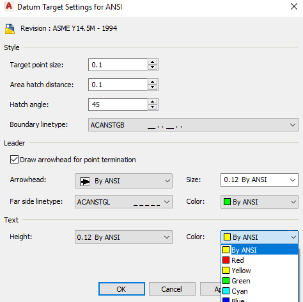This screenshot has width=303, height=302.
Task: Click the arrowhead preview icon
Action: click(85, 181)
